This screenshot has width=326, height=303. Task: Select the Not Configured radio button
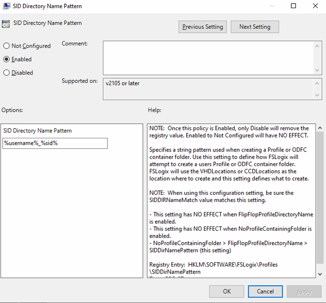[7, 46]
